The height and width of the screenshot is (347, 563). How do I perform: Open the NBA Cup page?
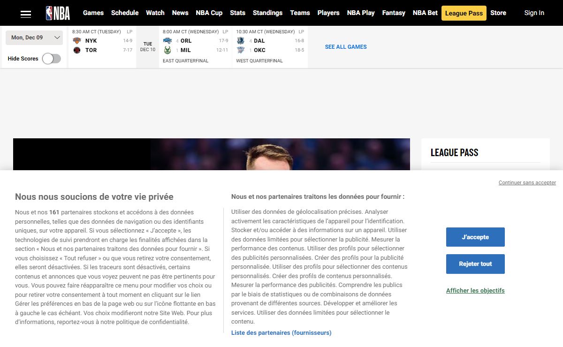(x=209, y=13)
